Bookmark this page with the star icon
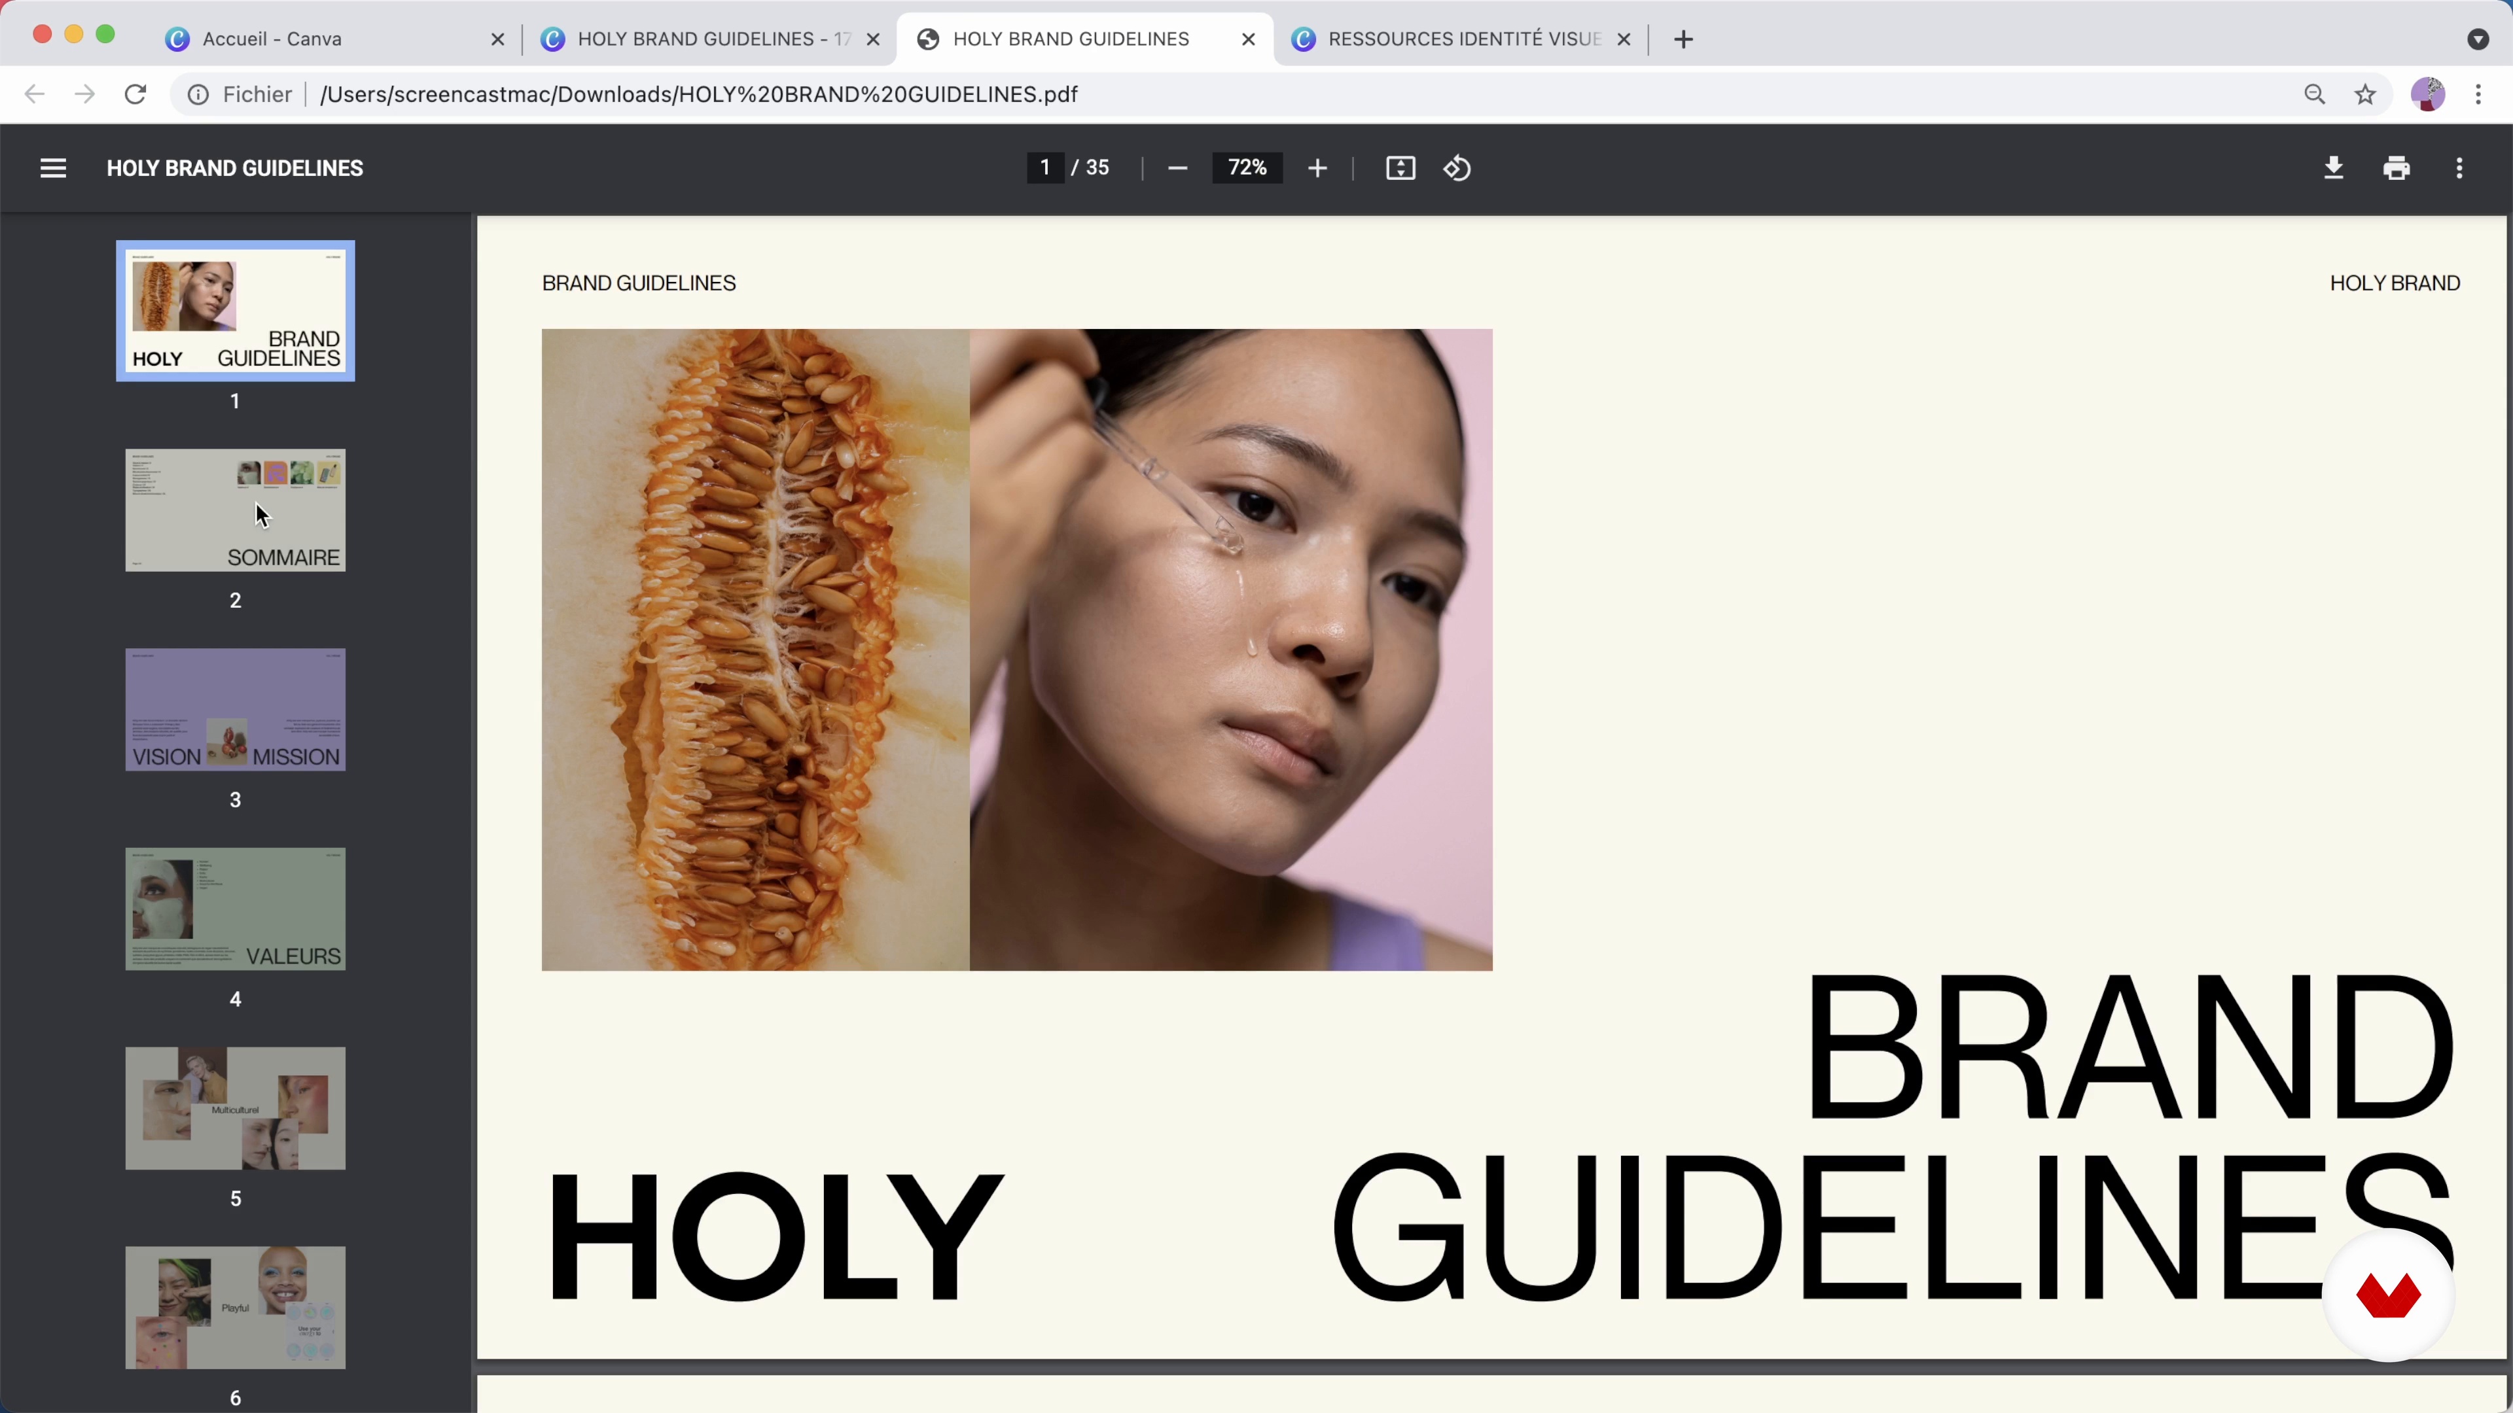2513x1413 pixels. pyautogui.click(x=2364, y=95)
